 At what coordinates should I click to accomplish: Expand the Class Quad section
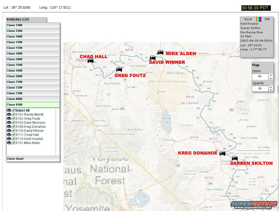[33, 159]
